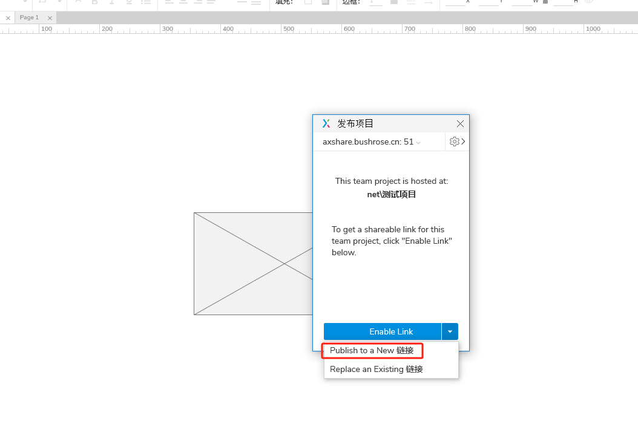This screenshot has height=424, width=638.
Task: Click the 发布项目 dialog title
Action: click(355, 123)
